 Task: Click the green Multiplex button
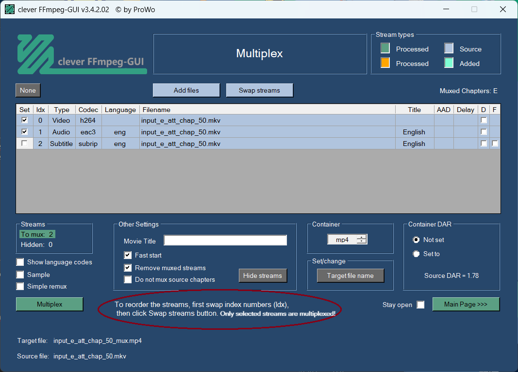(50, 304)
